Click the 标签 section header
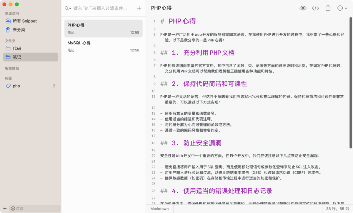The height and width of the screenshot is (213, 353). pos(9,78)
